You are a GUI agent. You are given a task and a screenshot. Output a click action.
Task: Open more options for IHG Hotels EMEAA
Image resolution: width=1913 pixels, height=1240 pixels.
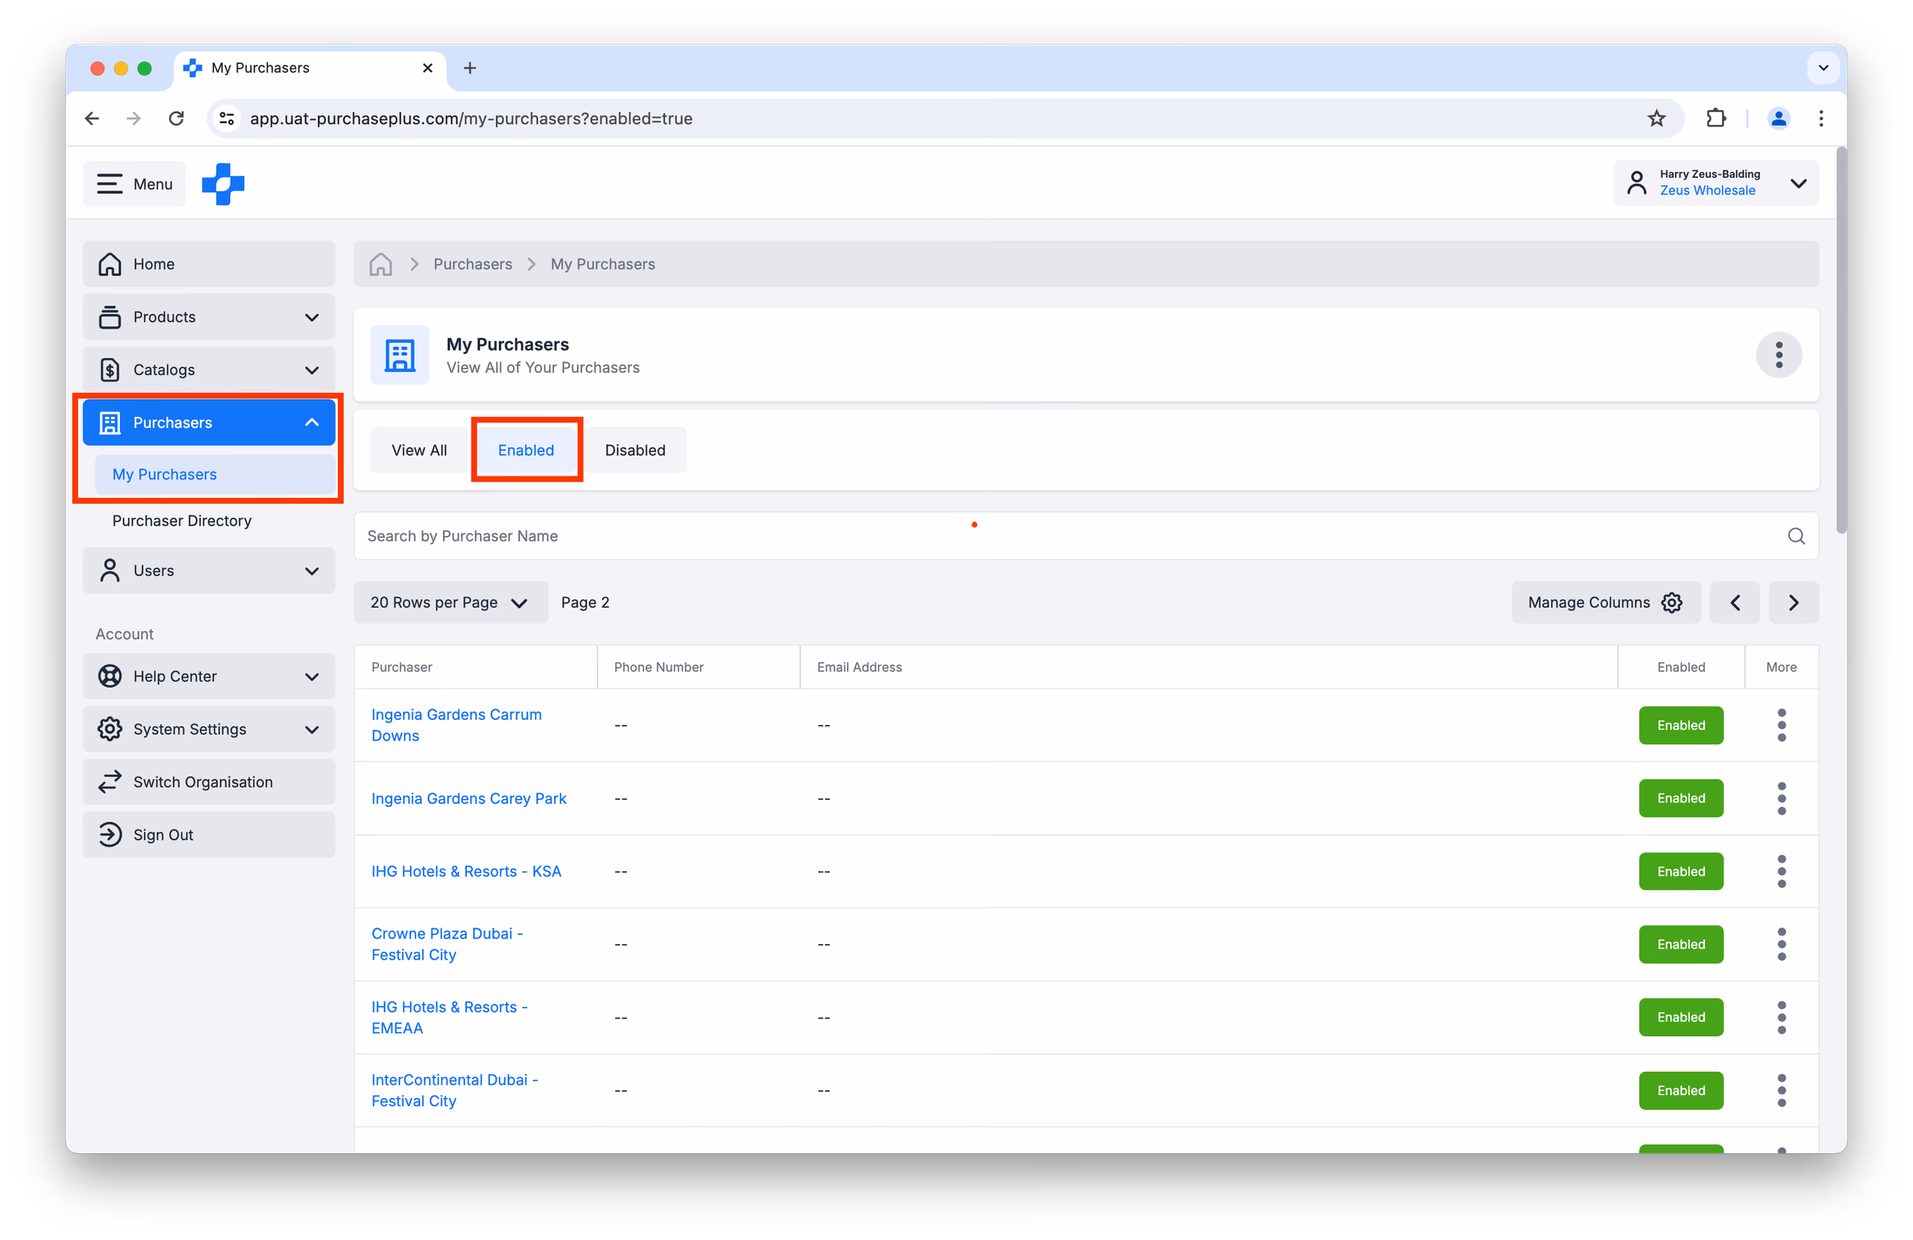click(x=1781, y=1017)
